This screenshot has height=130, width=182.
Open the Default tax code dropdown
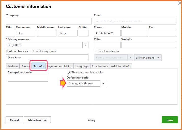pyautogui.click(x=103, y=84)
